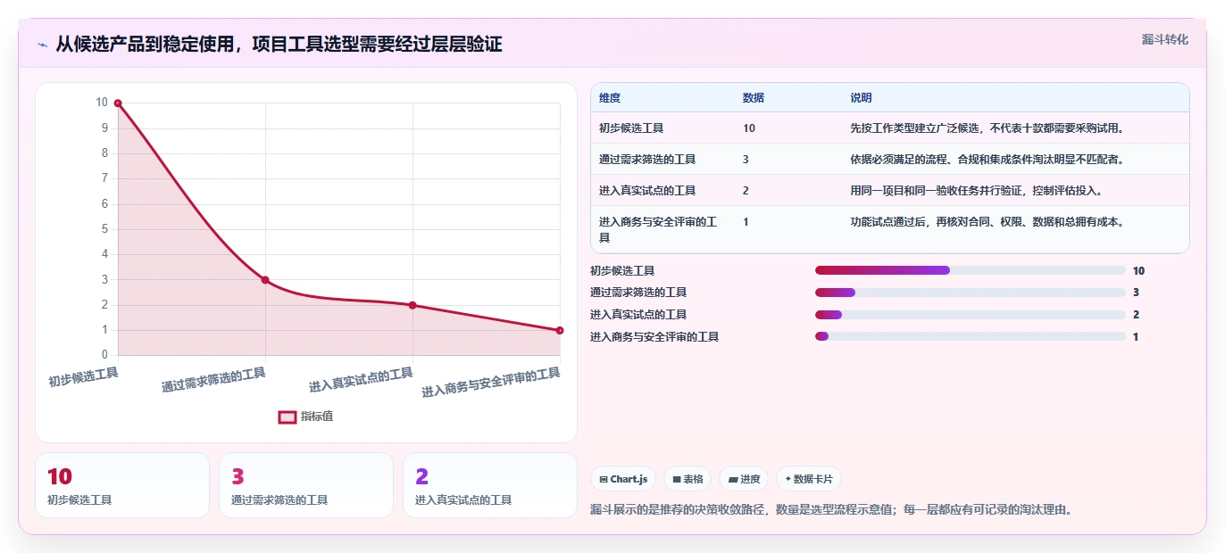Click the 初步候选工具 progress bar
The height and width of the screenshot is (553, 1225).
tap(970, 270)
